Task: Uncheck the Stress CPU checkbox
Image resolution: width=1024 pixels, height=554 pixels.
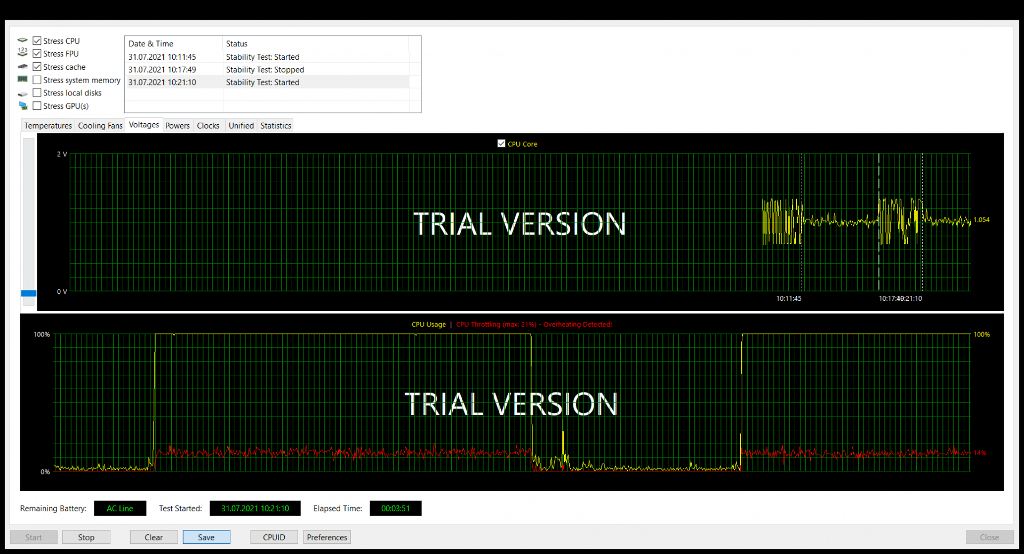Action: (x=37, y=41)
